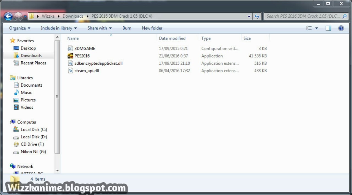Click the Network icon in sidebar
This screenshot has width=352, height=195.
tap(13, 166)
